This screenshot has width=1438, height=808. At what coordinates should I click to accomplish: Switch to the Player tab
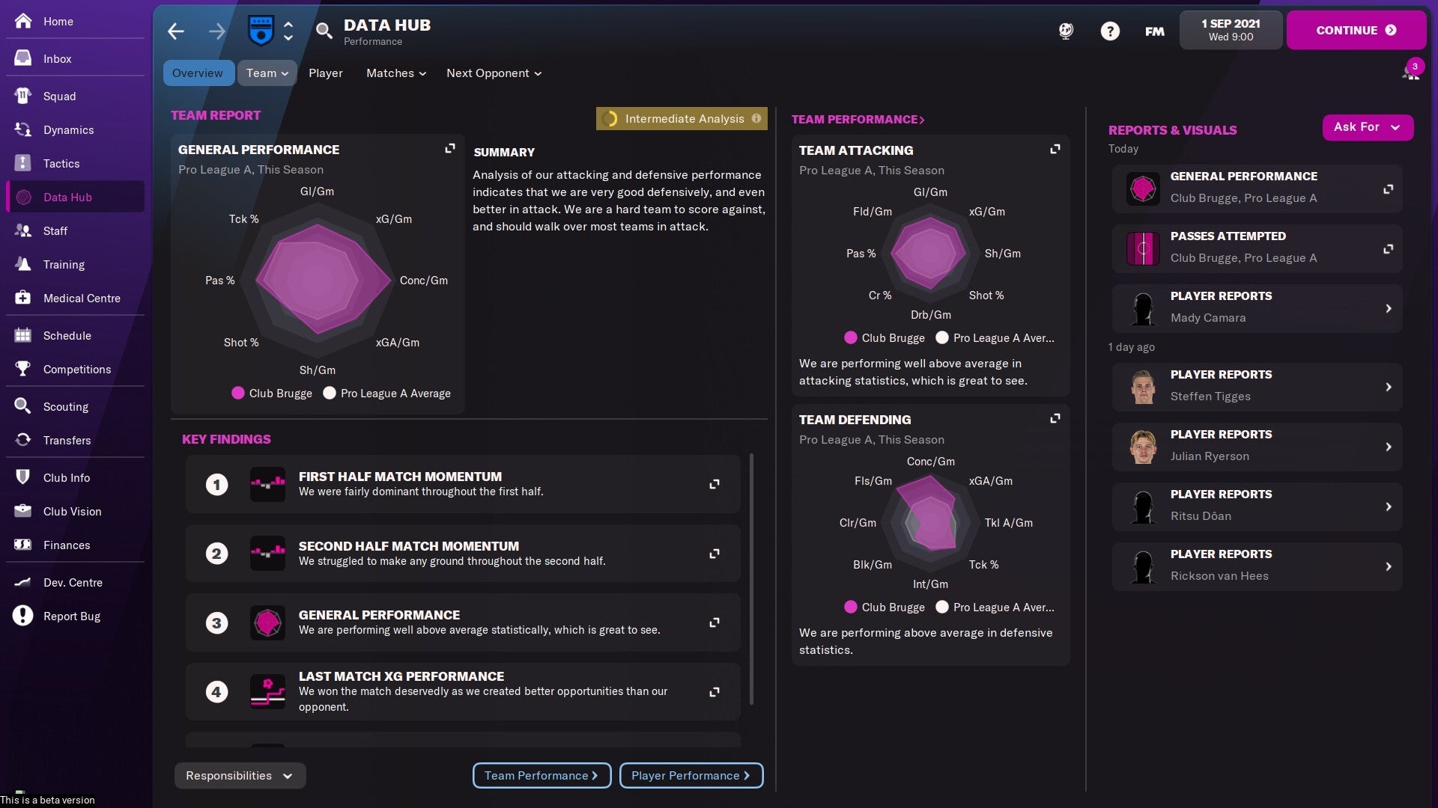325,73
